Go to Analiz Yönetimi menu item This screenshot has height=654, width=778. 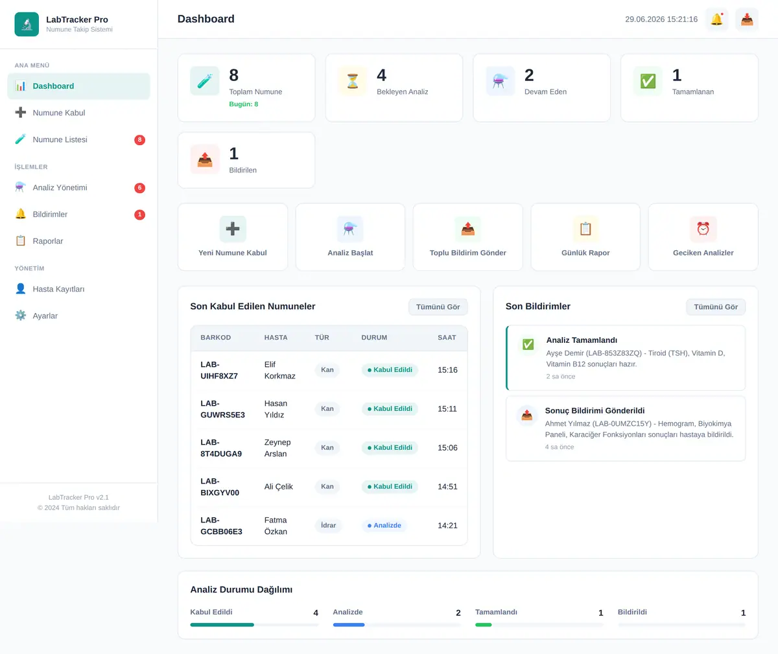click(78, 187)
